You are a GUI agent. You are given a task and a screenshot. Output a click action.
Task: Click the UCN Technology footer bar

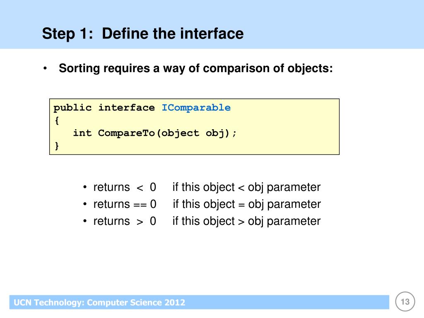point(199,302)
